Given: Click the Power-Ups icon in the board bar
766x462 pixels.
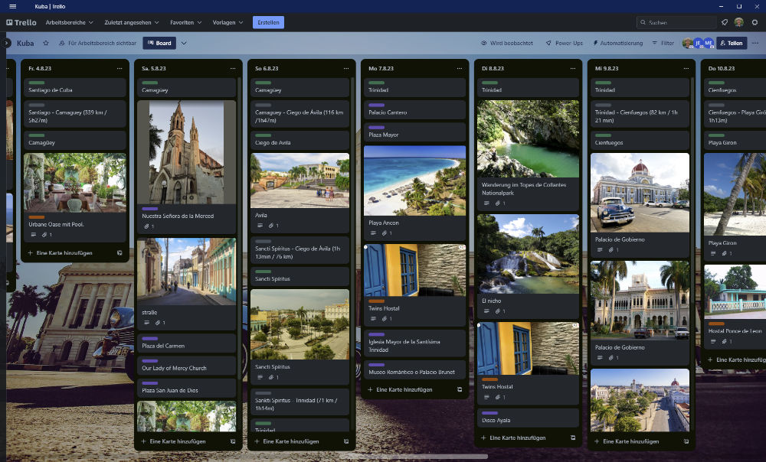Looking at the screenshot, I should coord(548,44).
